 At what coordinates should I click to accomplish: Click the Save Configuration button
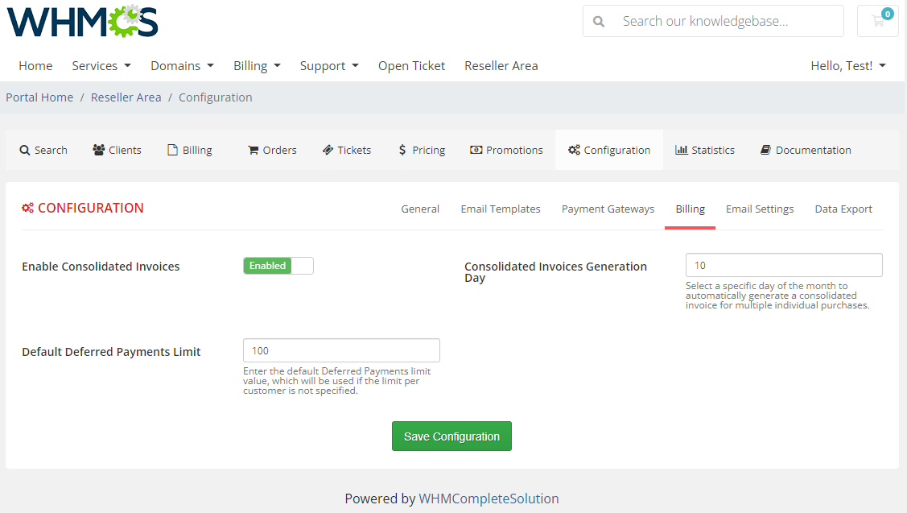(x=451, y=436)
